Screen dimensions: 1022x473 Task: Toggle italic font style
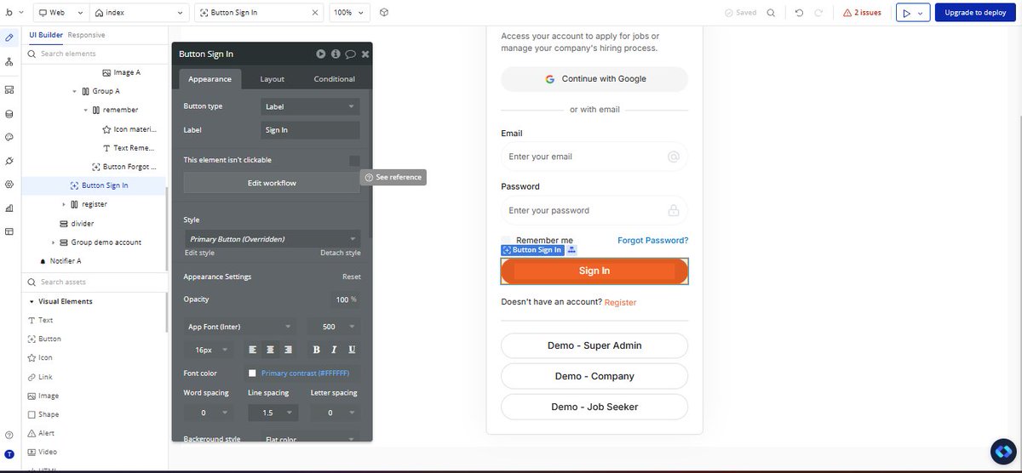(x=334, y=350)
